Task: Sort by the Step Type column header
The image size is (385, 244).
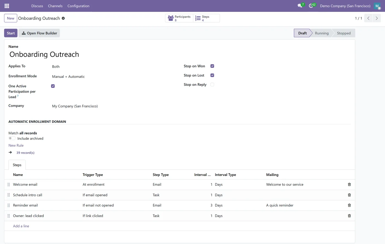Action: (x=161, y=175)
